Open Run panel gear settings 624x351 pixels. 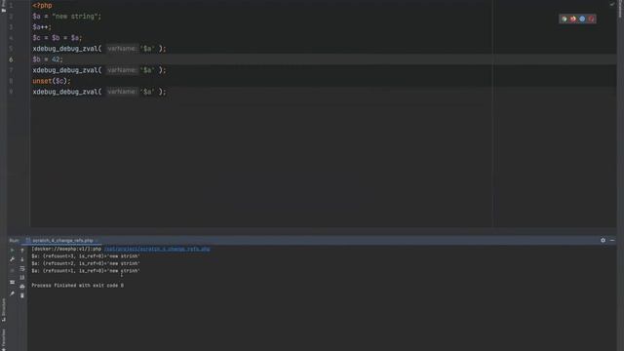click(x=603, y=240)
